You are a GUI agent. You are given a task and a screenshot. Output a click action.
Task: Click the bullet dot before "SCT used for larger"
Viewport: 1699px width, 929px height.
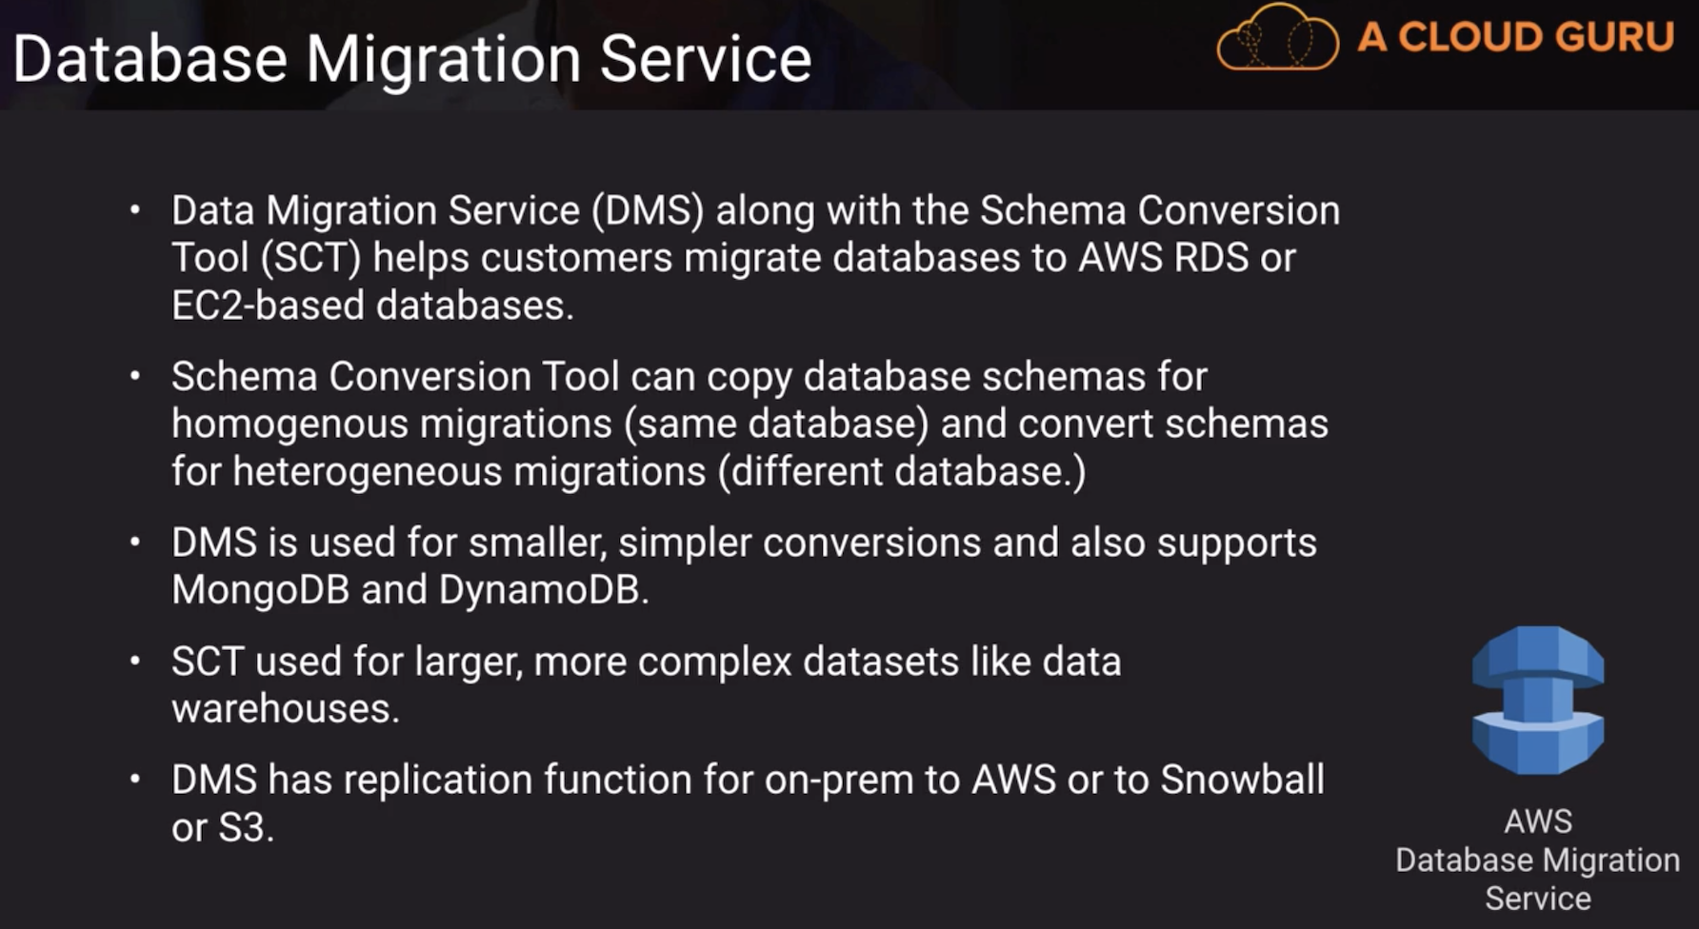(135, 661)
